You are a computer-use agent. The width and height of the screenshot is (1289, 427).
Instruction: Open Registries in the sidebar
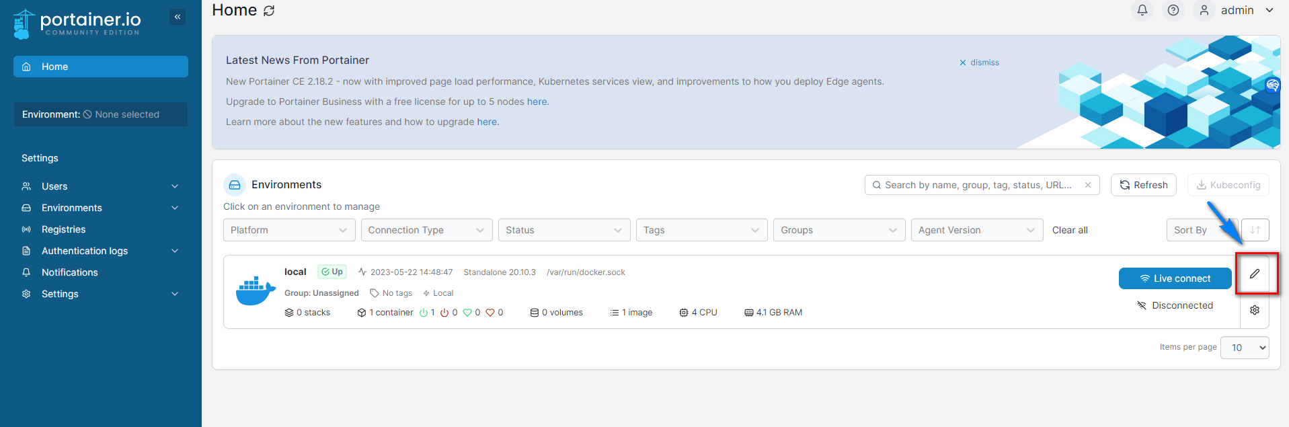[x=63, y=229]
